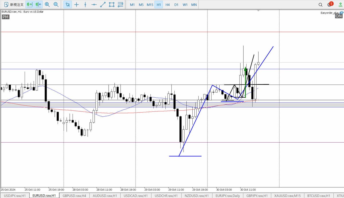Click the Easyorder_plus expert advisor icon
Screen dimensions: 344x198
click(341, 13)
